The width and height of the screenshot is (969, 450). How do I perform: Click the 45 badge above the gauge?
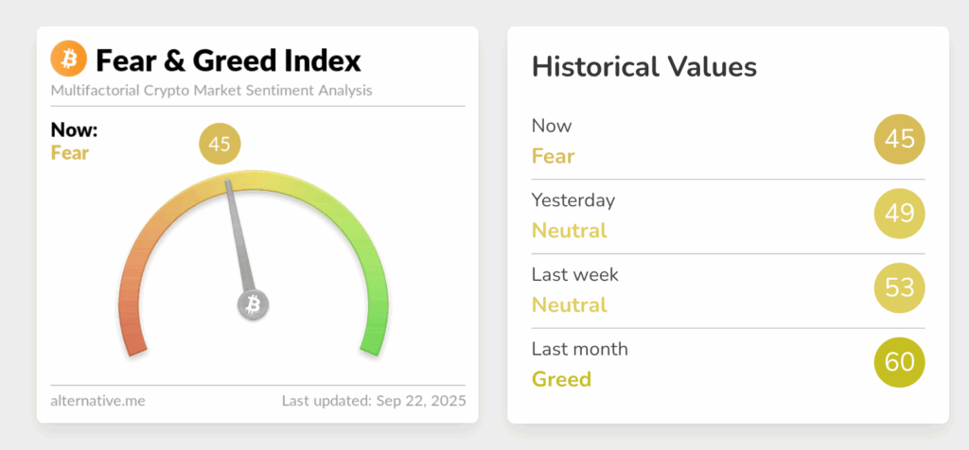220,145
